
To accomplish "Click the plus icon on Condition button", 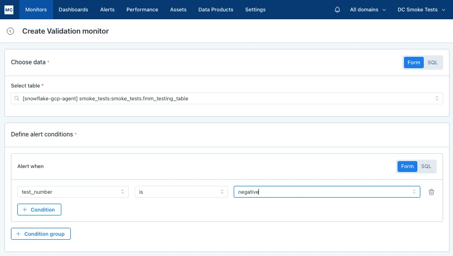I will click(25, 210).
